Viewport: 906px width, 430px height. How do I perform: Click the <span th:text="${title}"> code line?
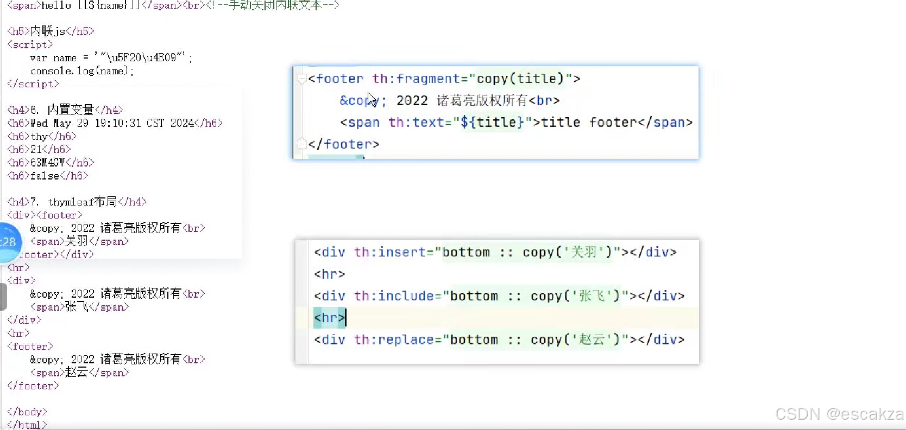pyautogui.click(x=517, y=123)
